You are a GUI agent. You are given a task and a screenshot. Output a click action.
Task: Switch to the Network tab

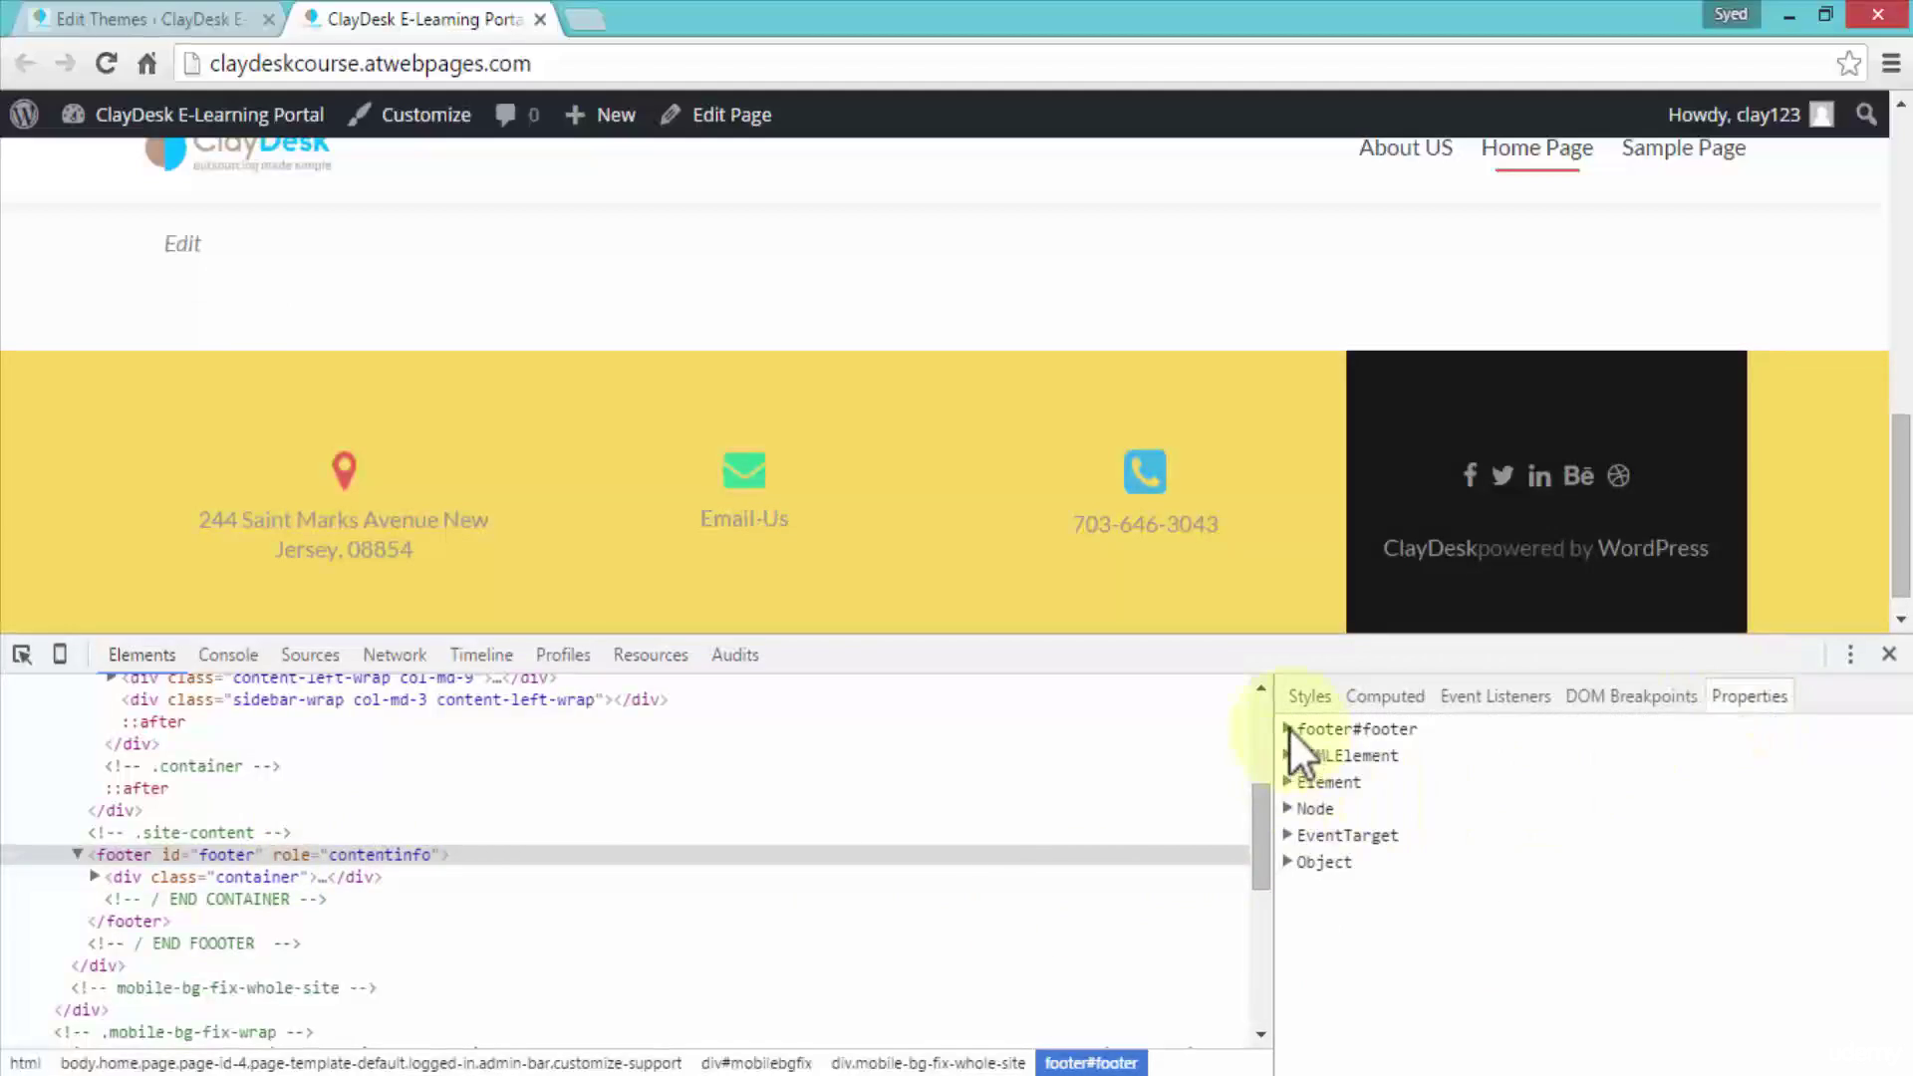pos(395,655)
